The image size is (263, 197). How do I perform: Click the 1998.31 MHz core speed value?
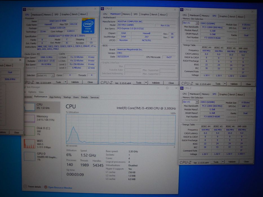click(47, 57)
